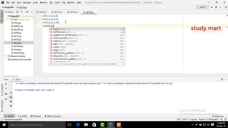
Task: Open the TODO tool window
Action: point(22,116)
